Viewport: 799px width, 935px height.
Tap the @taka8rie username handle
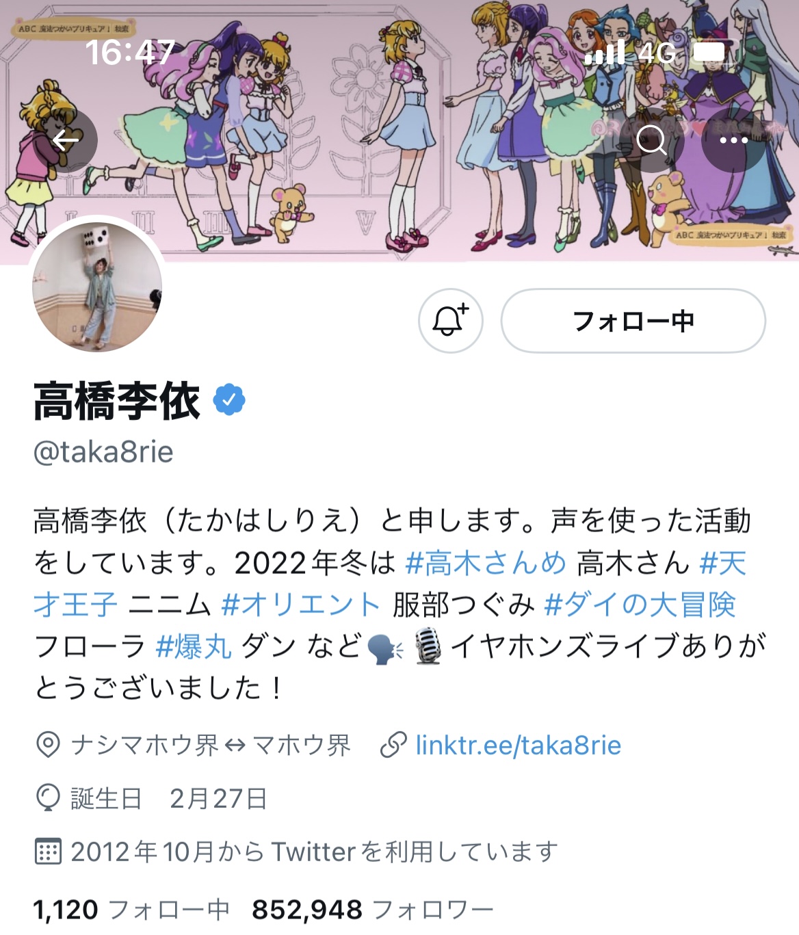[103, 452]
